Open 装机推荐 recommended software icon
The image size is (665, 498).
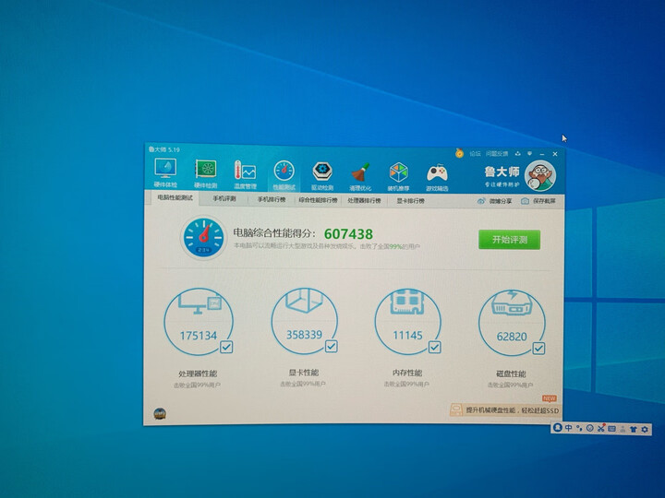click(398, 173)
